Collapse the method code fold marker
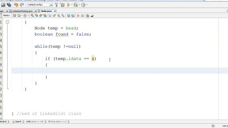This screenshot has height=128, width=228. pos(7,22)
